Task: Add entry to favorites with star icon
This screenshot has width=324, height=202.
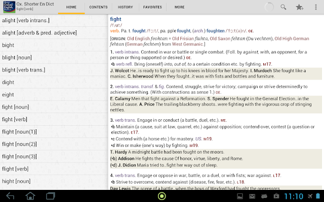Action: (x=299, y=7)
